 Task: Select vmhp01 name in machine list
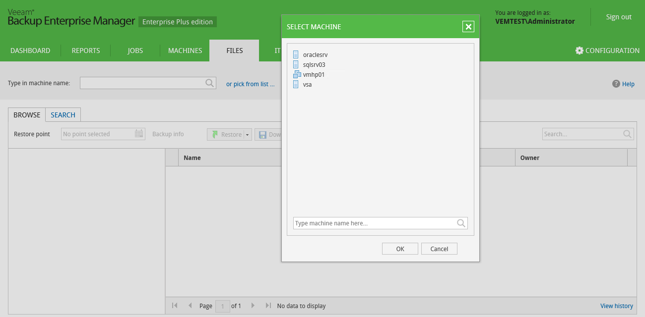pos(314,75)
